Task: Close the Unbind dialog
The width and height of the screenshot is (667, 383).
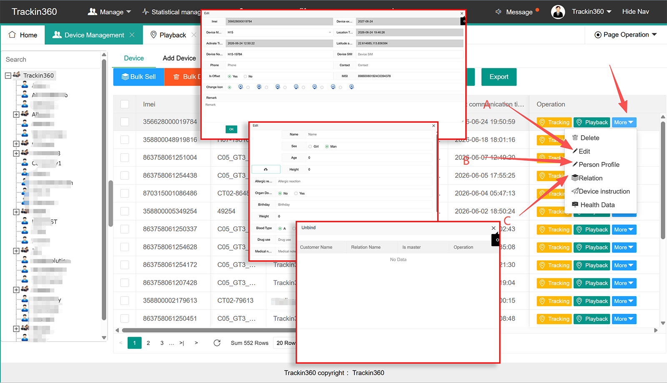Action: tap(494, 228)
